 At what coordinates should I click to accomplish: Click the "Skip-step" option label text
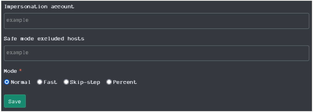pos(85,82)
